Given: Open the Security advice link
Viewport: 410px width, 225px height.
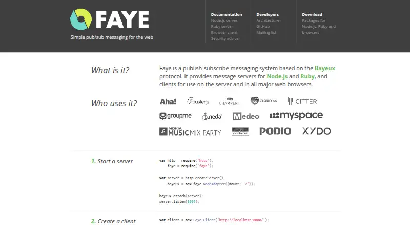Looking at the screenshot, I should (224, 39).
